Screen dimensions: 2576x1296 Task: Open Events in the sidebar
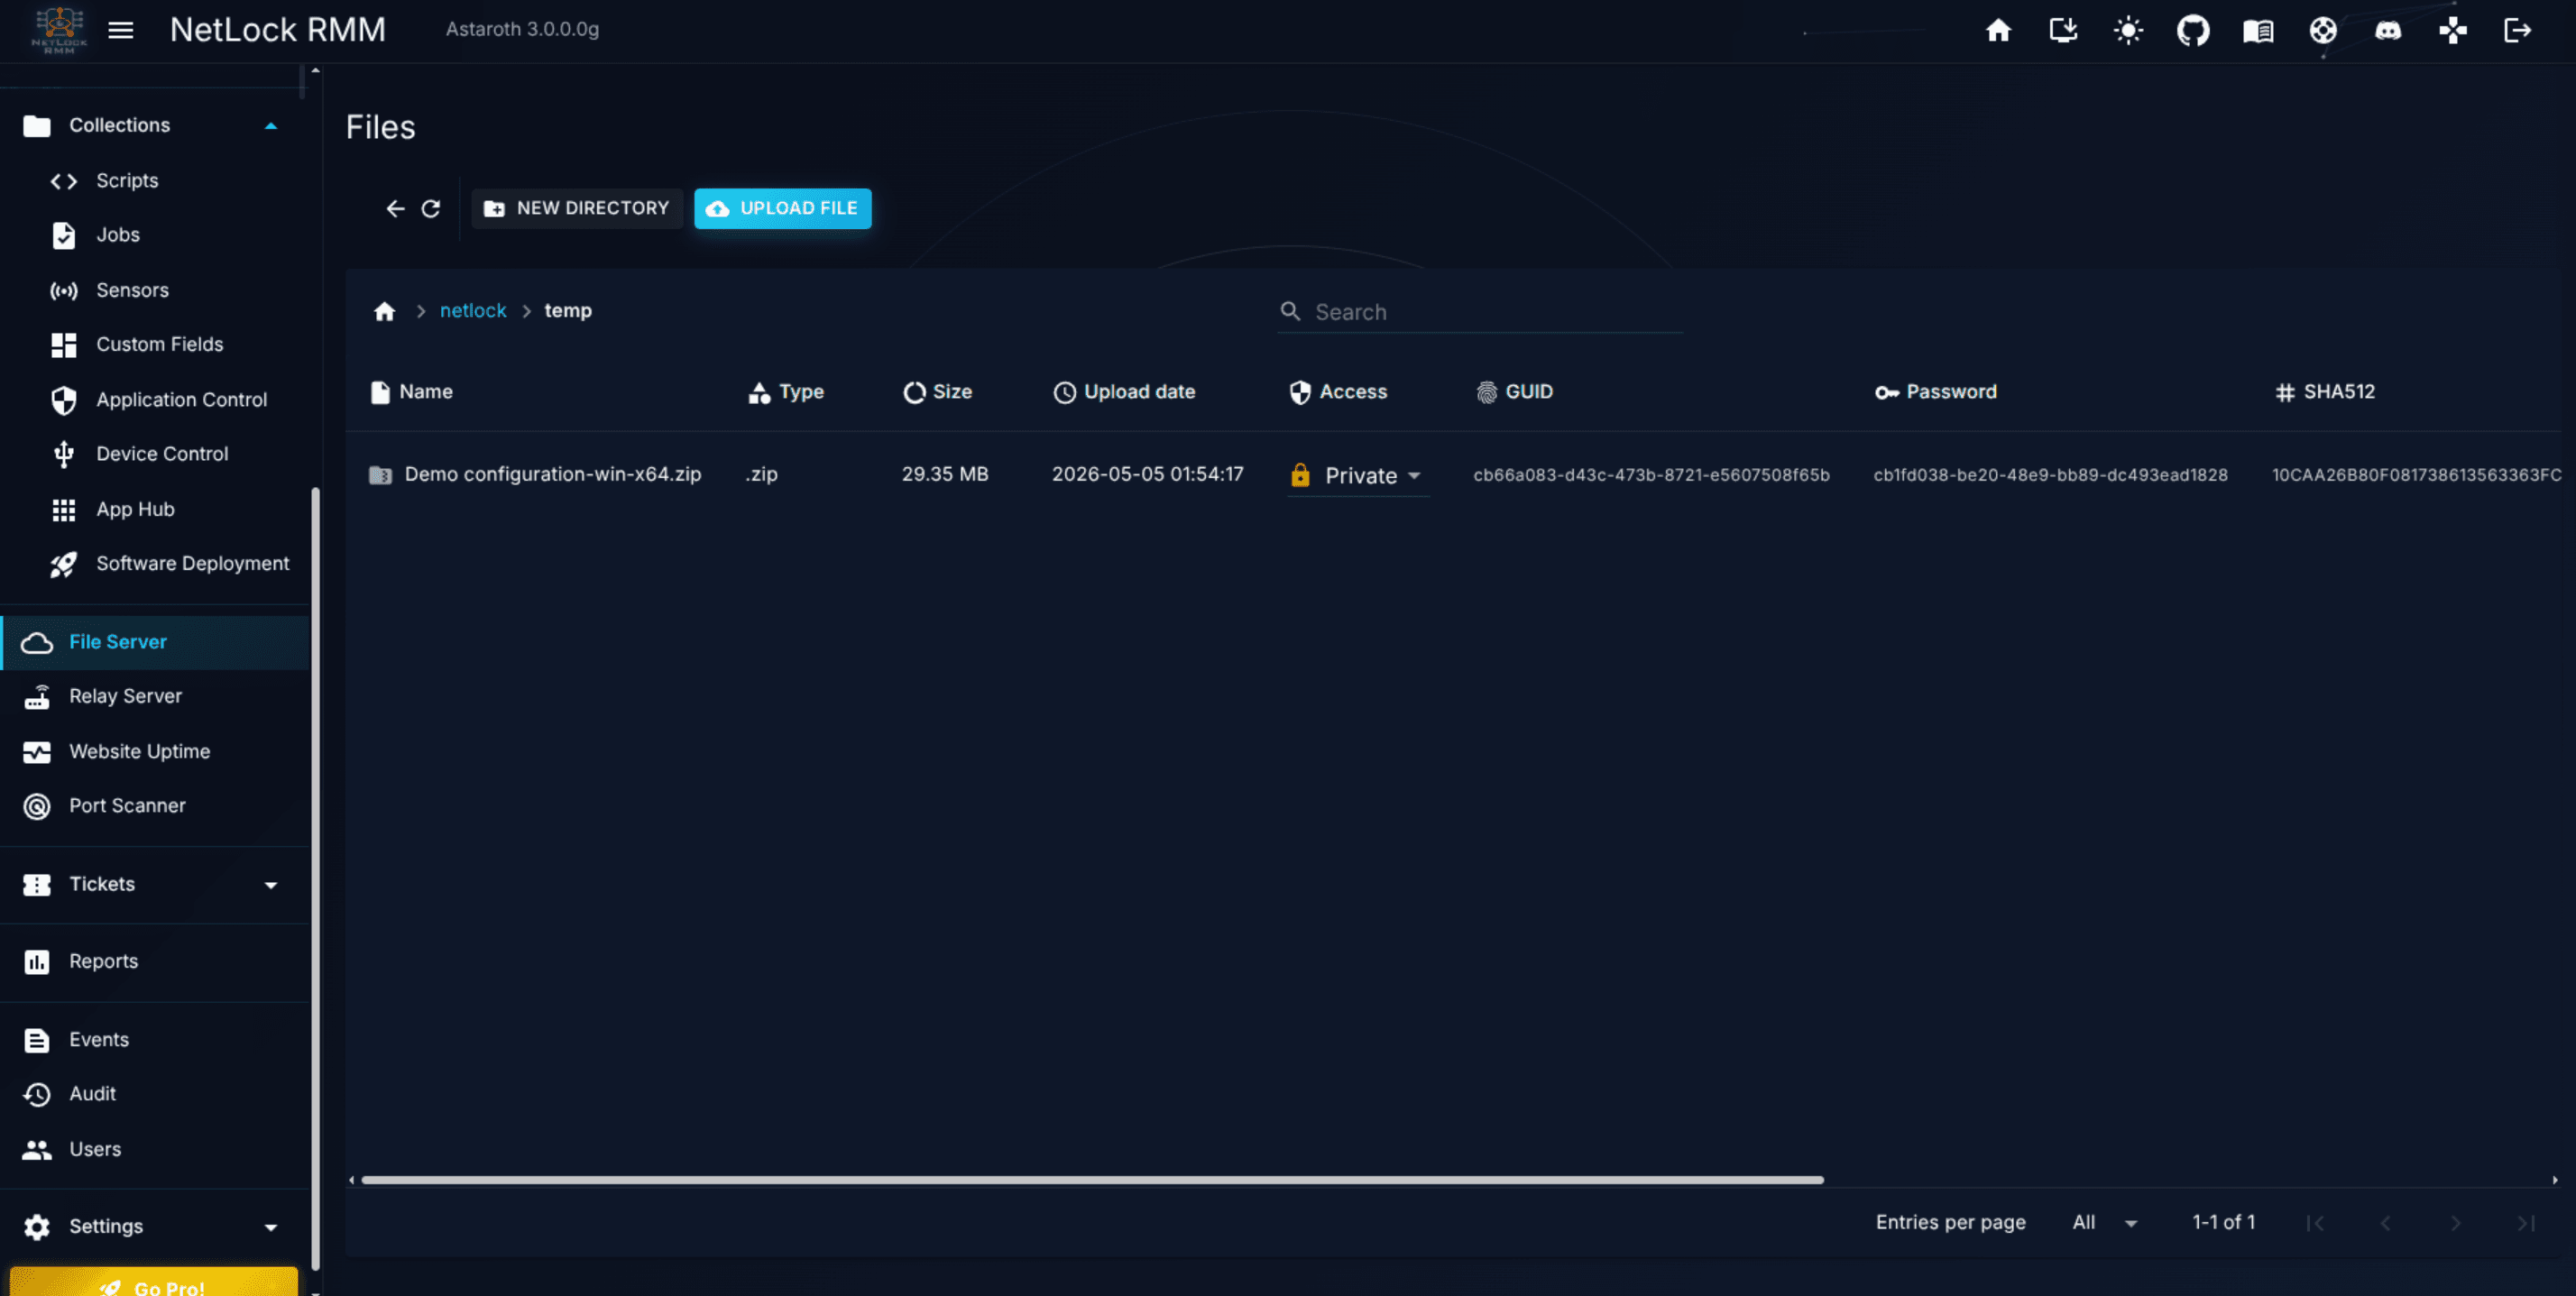tap(155, 1039)
